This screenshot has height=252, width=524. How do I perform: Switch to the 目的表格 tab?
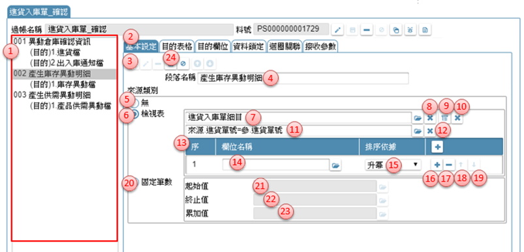pos(177,46)
